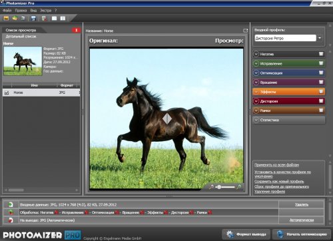Click the red mark after Рамки in Обработка

pos(210,212)
